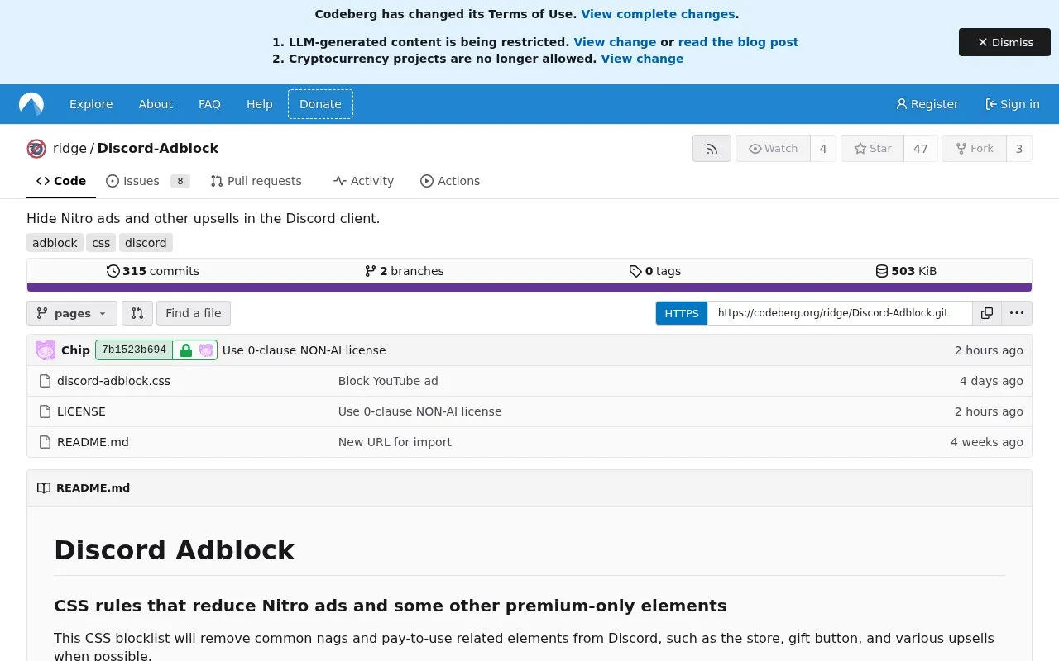Open the more clone options ellipsis menu

(1017, 313)
